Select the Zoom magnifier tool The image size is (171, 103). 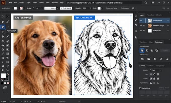[x=8, y=70]
